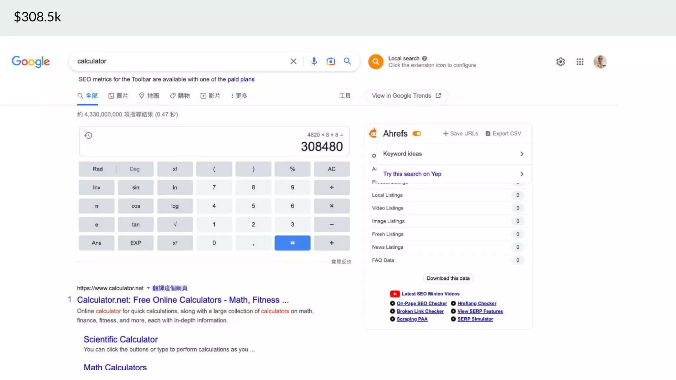Open calculator history clock icon
This screenshot has height=380, width=676.
click(88, 135)
